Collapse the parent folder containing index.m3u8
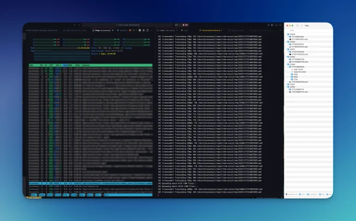This screenshot has height=221, width=356. pos(288,67)
